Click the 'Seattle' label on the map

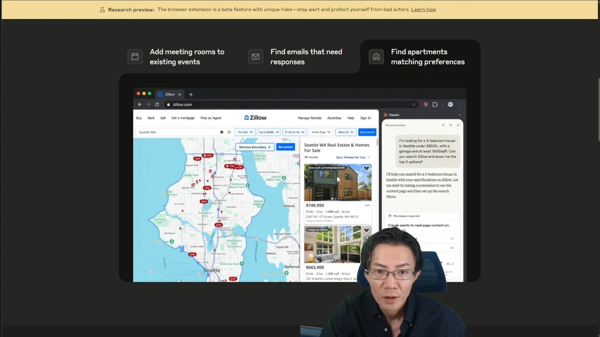pyautogui.click(x=211, y=270)
